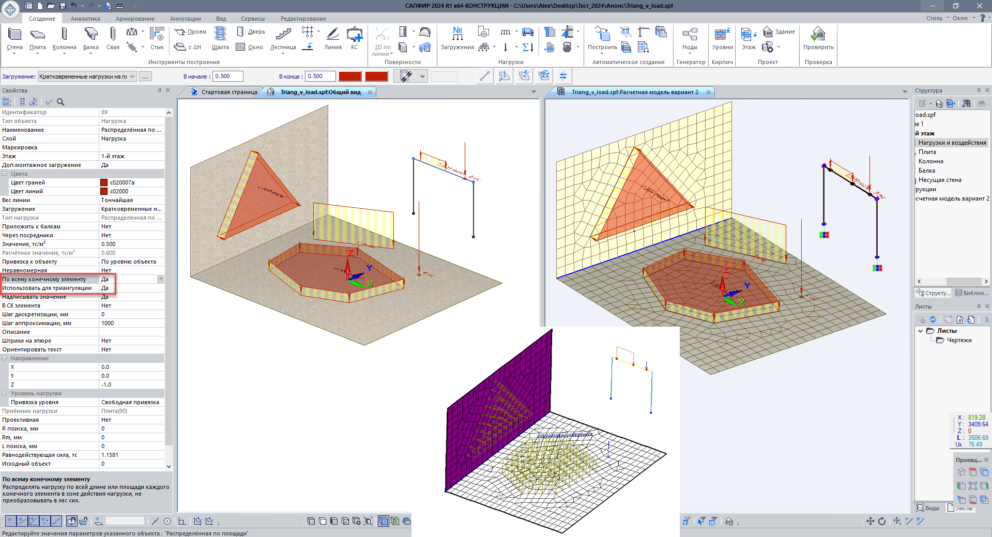Click the Цвет граней red color swatch
The height and width of the screenshot is (537, 992).
tap(104, 182)
